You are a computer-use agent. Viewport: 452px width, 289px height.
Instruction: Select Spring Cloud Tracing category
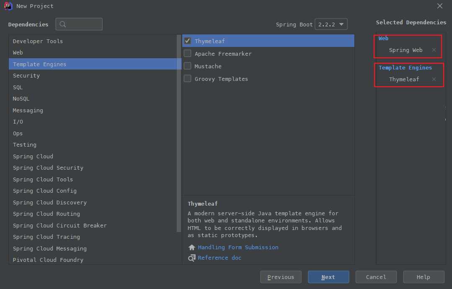[93, 237]
